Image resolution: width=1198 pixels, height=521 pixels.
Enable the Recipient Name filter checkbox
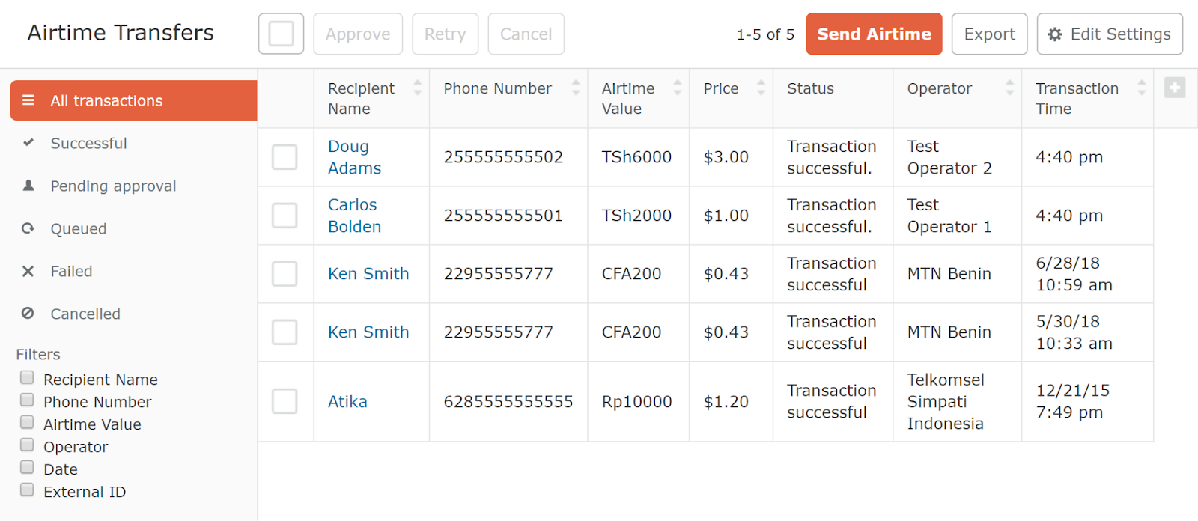pos(27,377)
